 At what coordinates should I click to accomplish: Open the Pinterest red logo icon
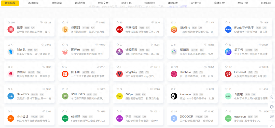tap(228, 74)
